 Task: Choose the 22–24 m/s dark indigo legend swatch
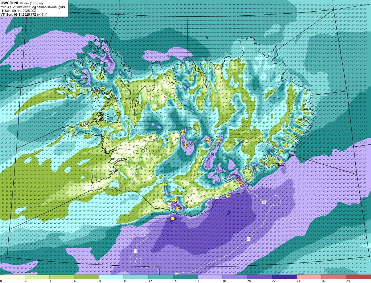284,277
